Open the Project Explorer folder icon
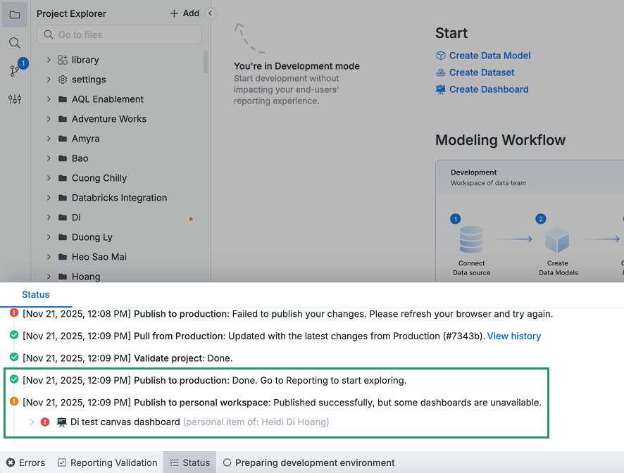The width and height of the screenshot is (624, 473). 14,13
